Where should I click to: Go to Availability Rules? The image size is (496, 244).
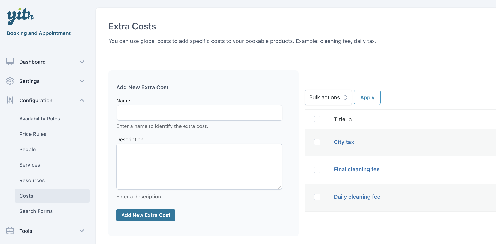pos(40,119)
